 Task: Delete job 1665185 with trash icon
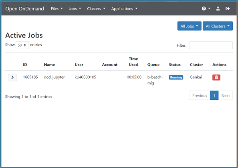tap(216, 77)
